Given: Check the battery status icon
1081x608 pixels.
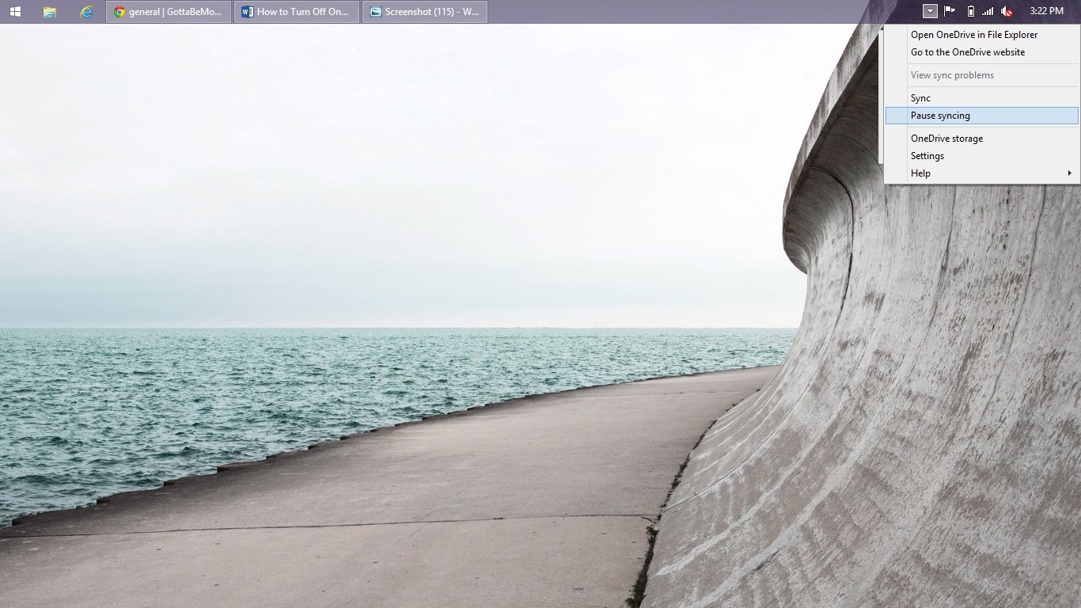Looking at the screenshot, I should (x=971, y=11).
